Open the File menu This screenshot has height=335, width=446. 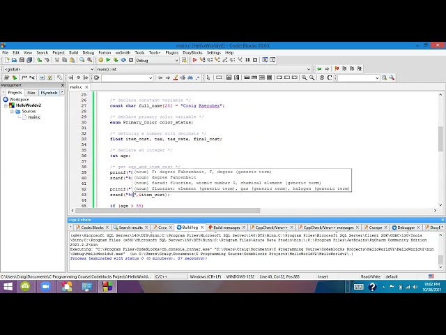pyautogui.click(x=5, y=53)
